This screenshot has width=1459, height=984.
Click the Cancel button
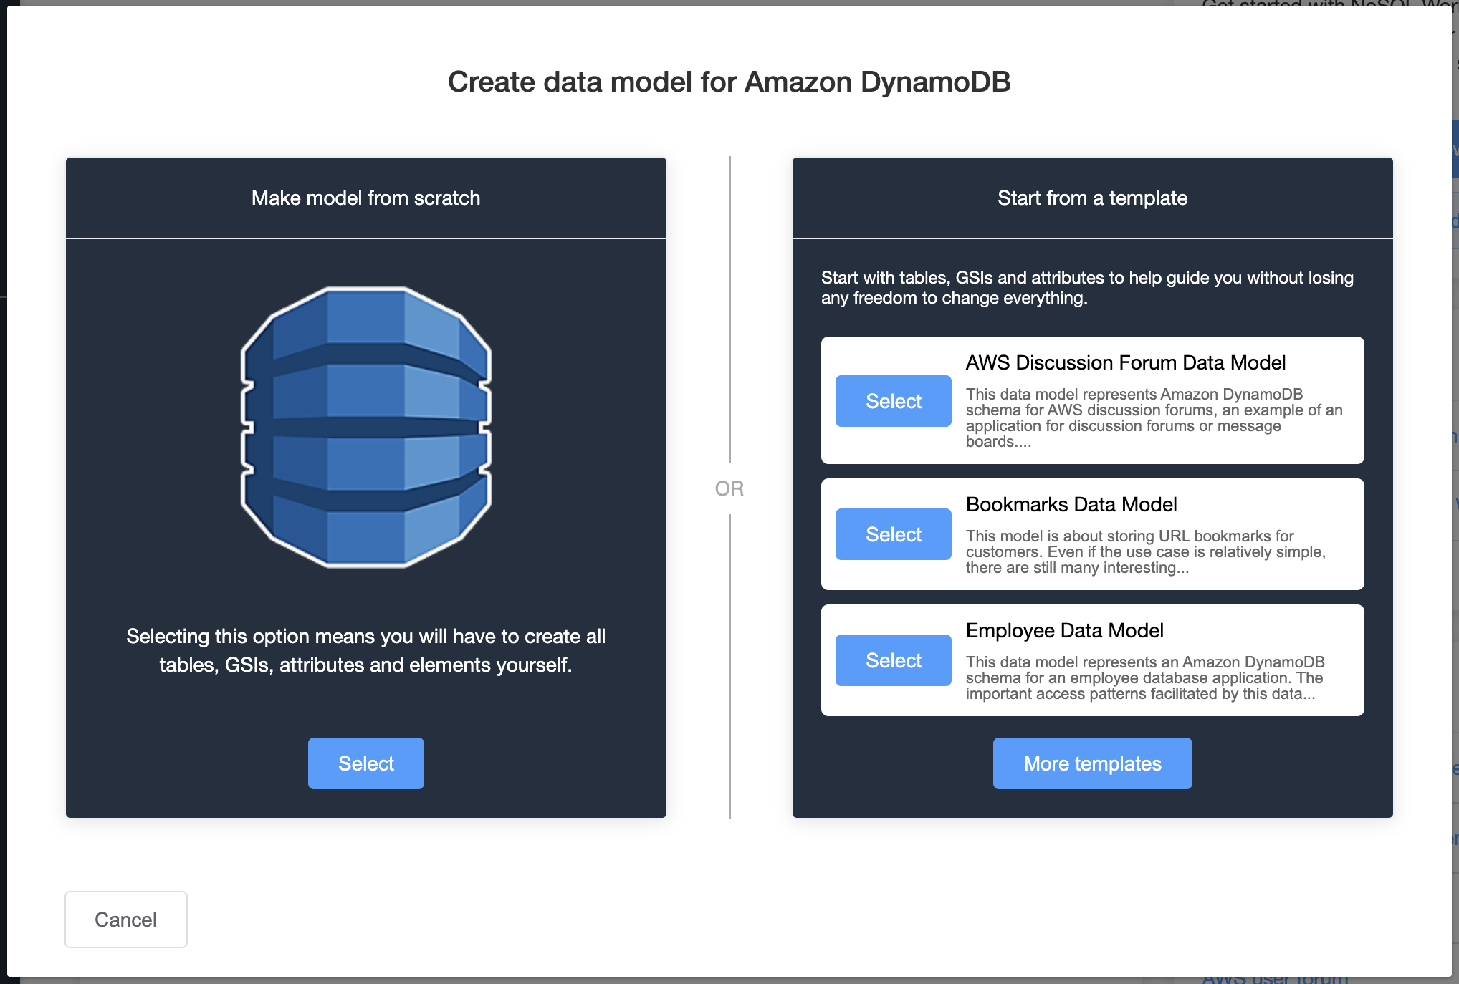coord(126,920)
